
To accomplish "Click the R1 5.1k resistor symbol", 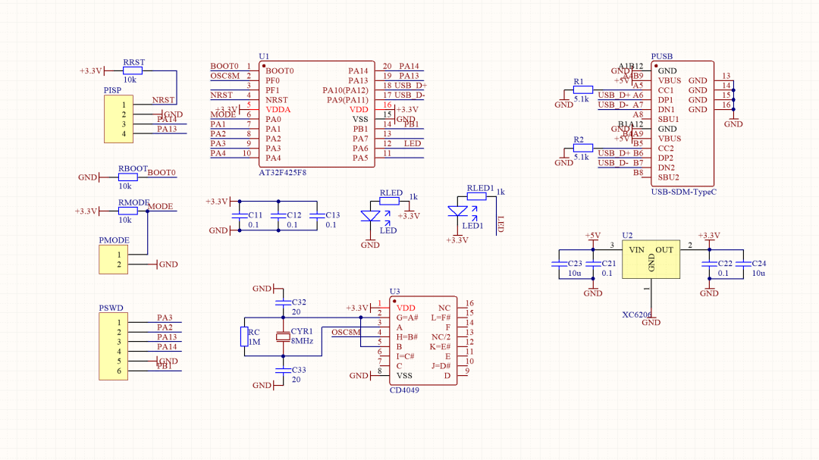I will (x=583, y=90).
